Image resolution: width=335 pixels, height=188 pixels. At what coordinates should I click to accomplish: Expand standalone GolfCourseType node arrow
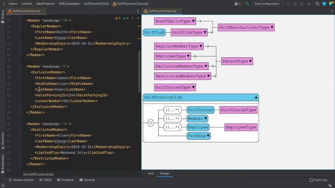[x=193, y=87]
